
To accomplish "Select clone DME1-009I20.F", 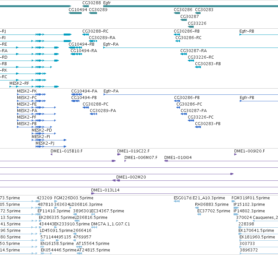I will tap(250, 151).
